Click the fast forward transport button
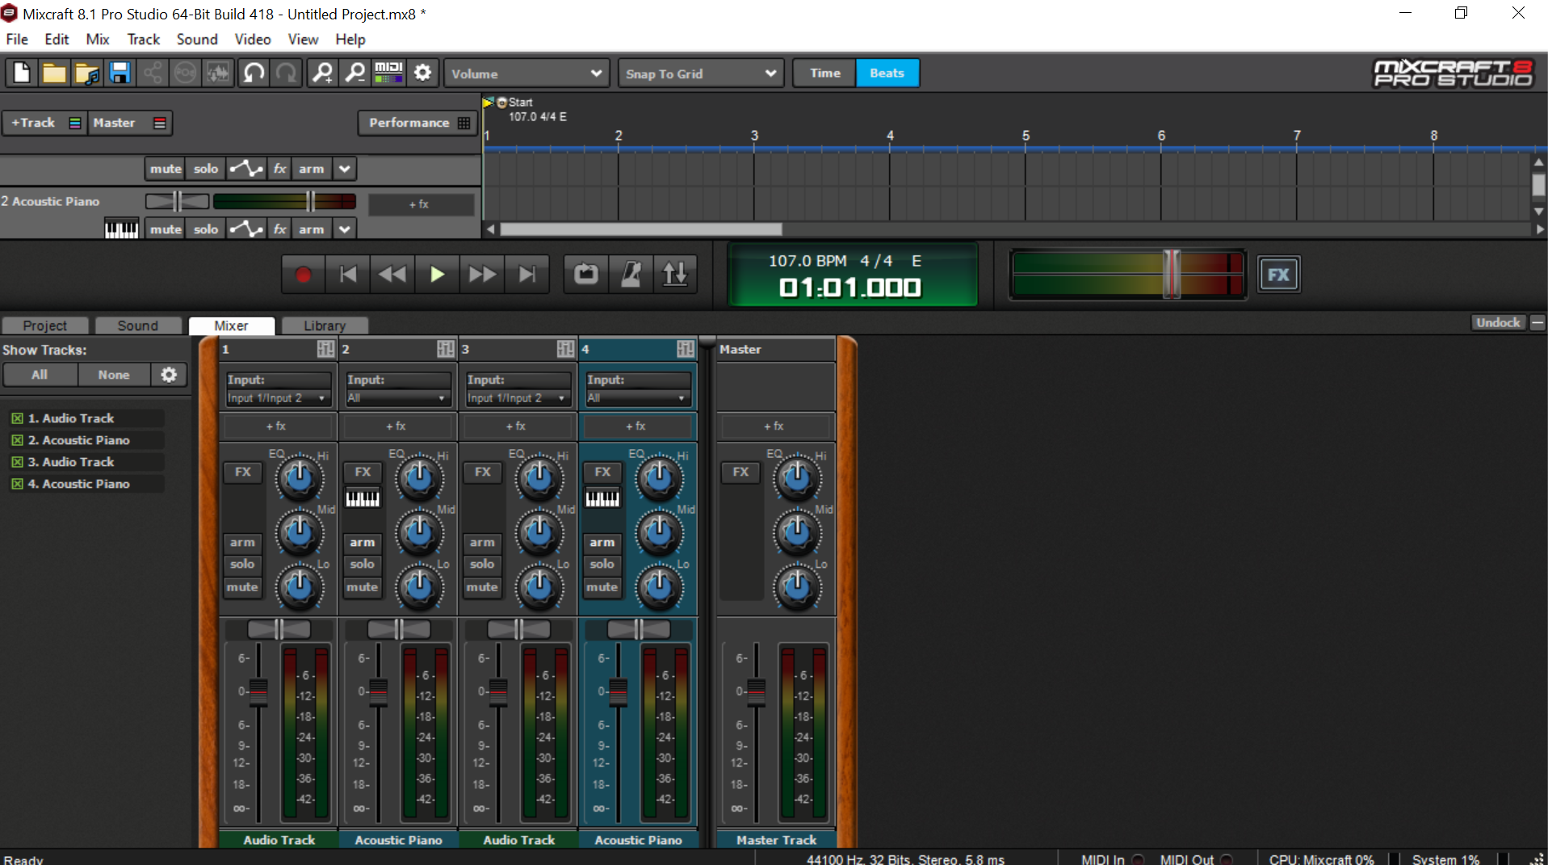Screen dimensions: 1548x865 tap(482, 275)
